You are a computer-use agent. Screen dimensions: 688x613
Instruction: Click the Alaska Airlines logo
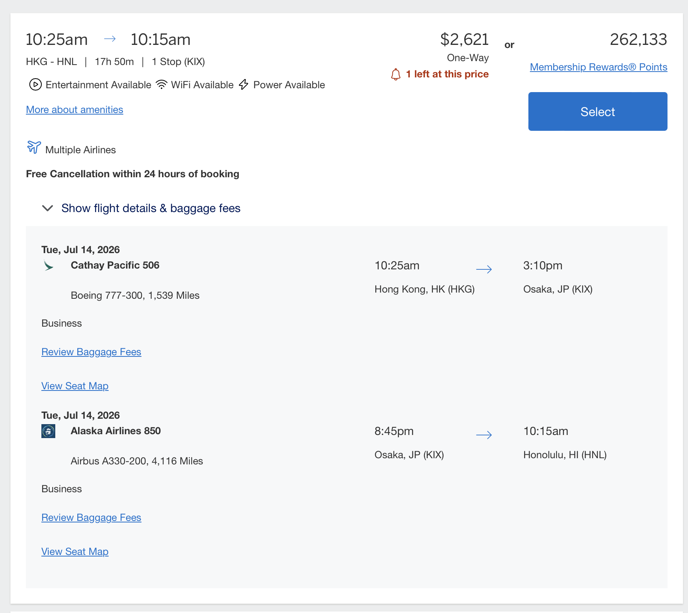(x=48, y=431)
